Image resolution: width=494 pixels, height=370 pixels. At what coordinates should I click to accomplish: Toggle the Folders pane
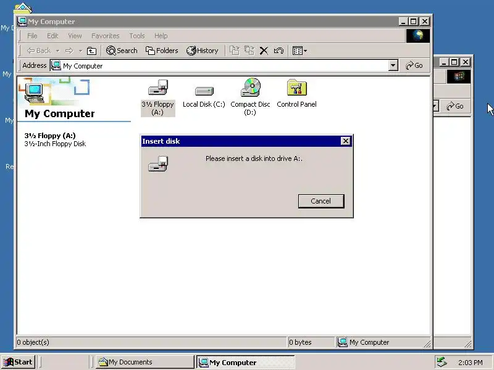(162, 51)
